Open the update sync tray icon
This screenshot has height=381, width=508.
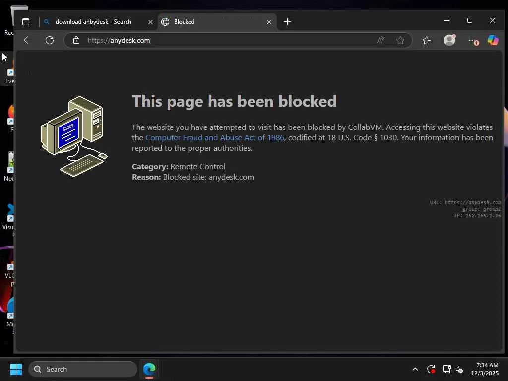coord(431,369)
